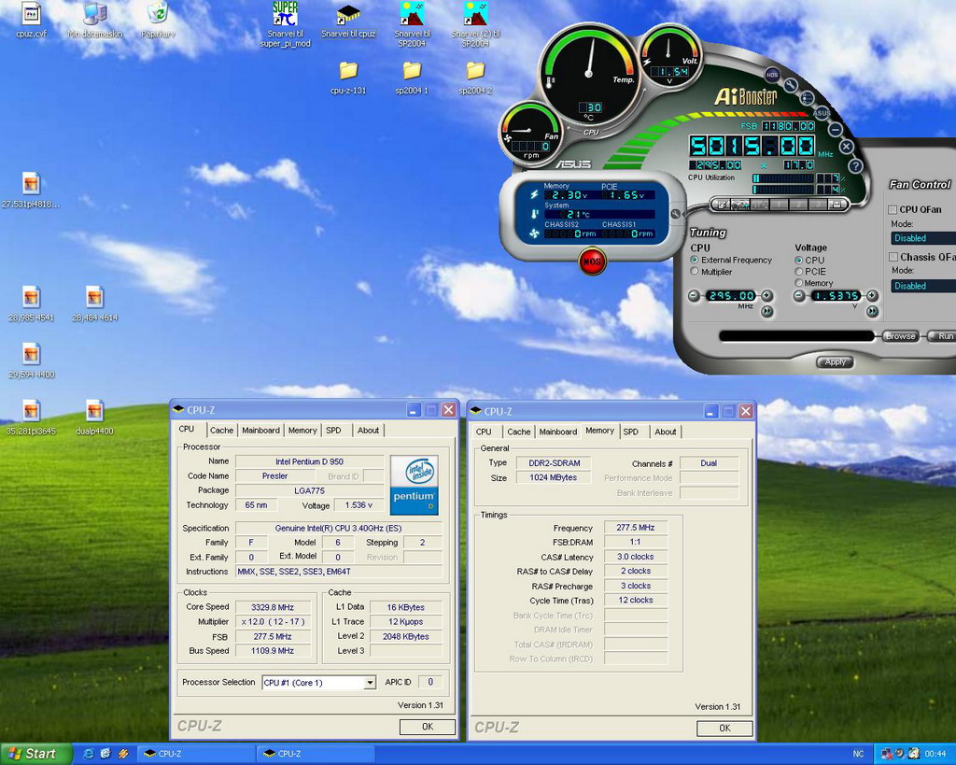Click OK in the right CPU-Z Memory window
956x765 pixels.
tap(724, 728)
